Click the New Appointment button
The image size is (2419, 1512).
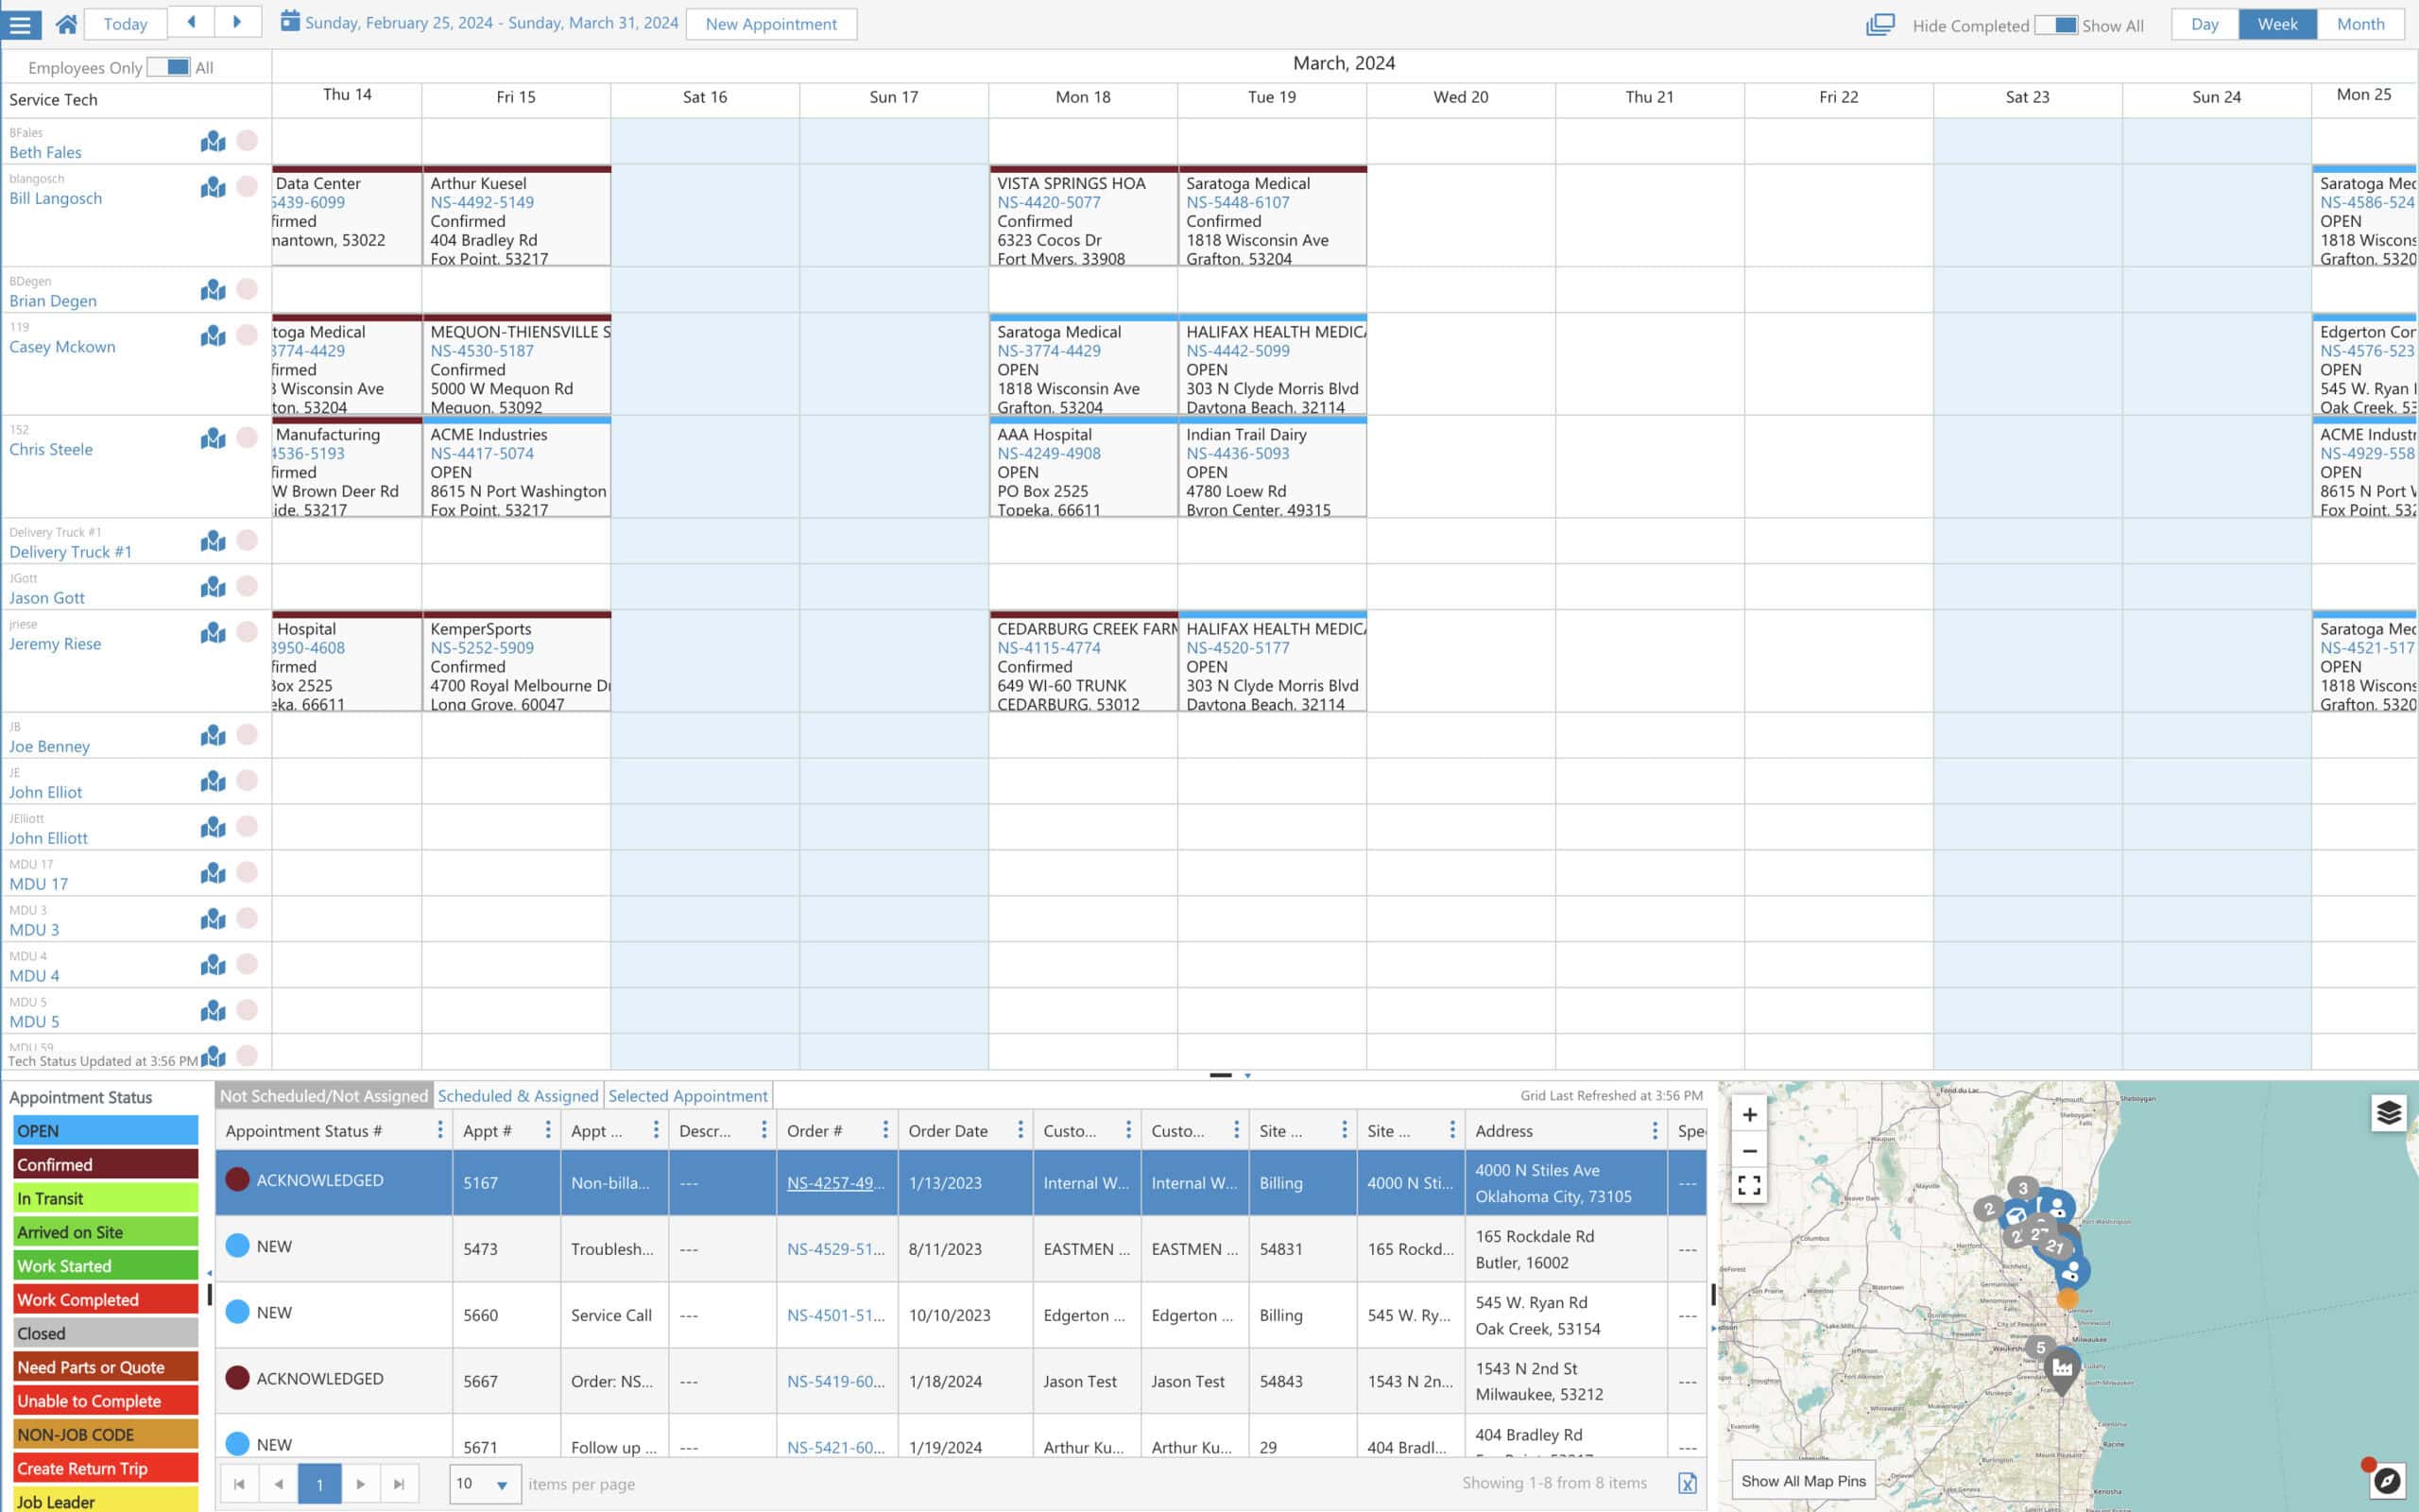coord(771,24)
